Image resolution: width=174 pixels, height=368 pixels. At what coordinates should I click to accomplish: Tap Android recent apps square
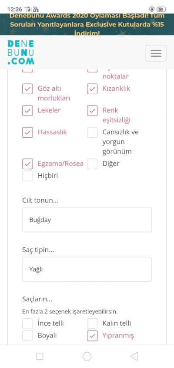pyautogui.click(x=40, y=356)
